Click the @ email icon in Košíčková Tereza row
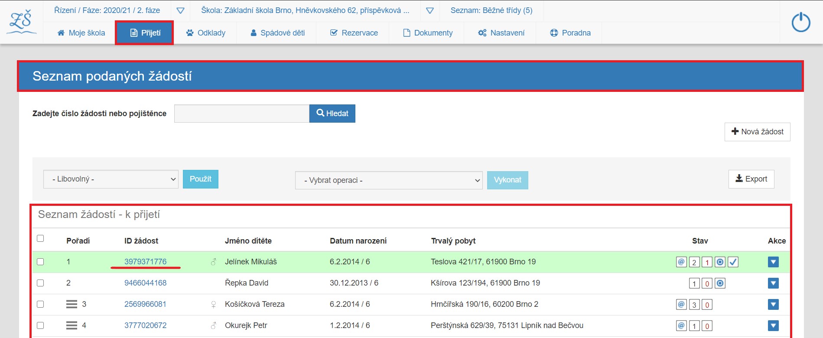The image size is (823, 338). 681,304
